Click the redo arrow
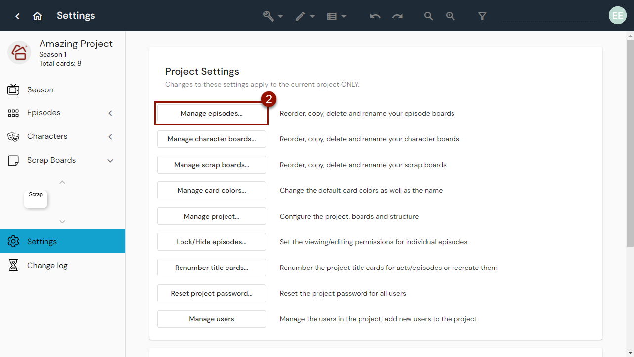The height and width of the screenshot is (357, 634). tap(397, 16)
